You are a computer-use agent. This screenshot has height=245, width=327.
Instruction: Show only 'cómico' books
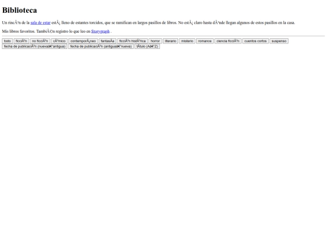tap(59, 41)
